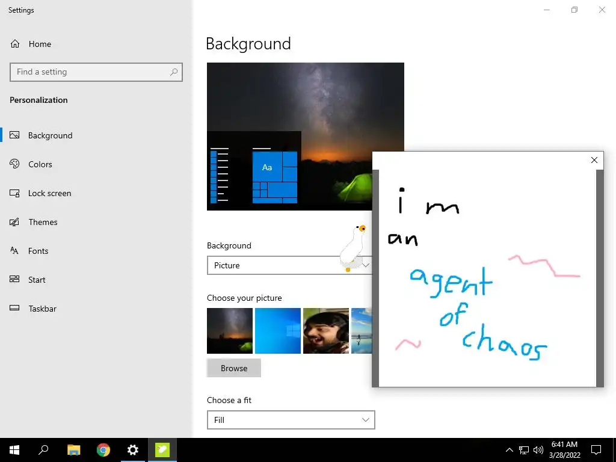Open taskbar Search magnifier

coord(43,450)
